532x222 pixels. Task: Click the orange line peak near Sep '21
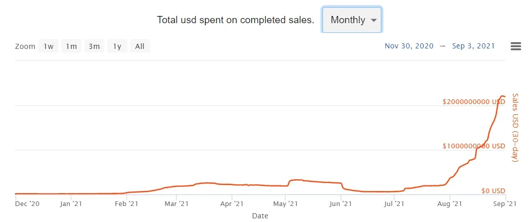pos(502,96)
